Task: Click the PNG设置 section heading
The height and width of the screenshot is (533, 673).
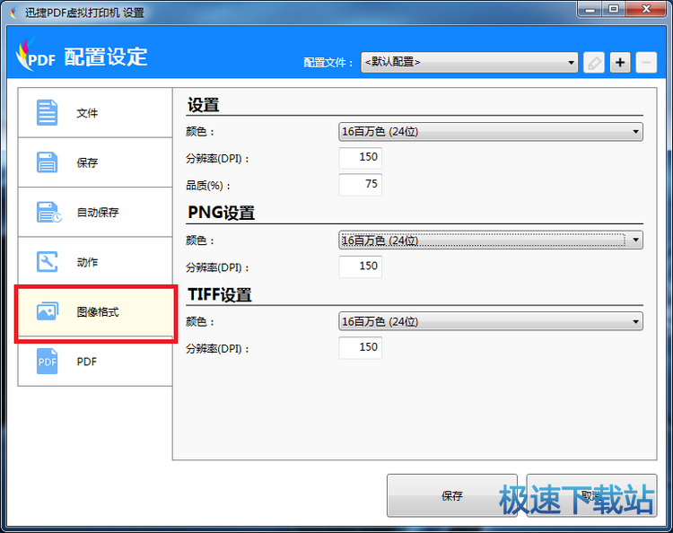Action: coord(221,213)
